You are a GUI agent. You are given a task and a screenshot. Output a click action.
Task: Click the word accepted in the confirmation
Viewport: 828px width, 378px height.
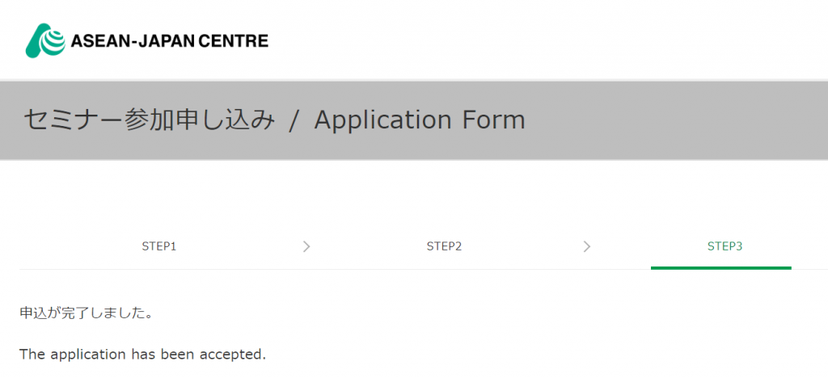(x=237, y=355)
